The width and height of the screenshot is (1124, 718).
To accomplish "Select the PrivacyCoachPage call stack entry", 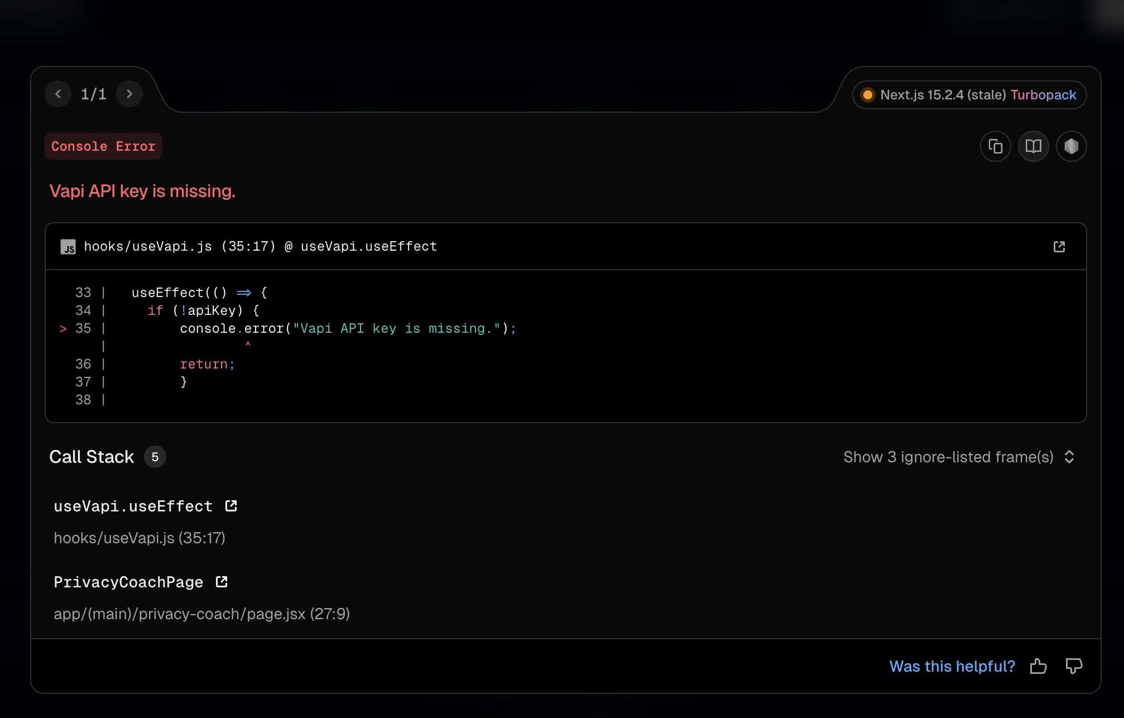I will [x=128, y=582].
